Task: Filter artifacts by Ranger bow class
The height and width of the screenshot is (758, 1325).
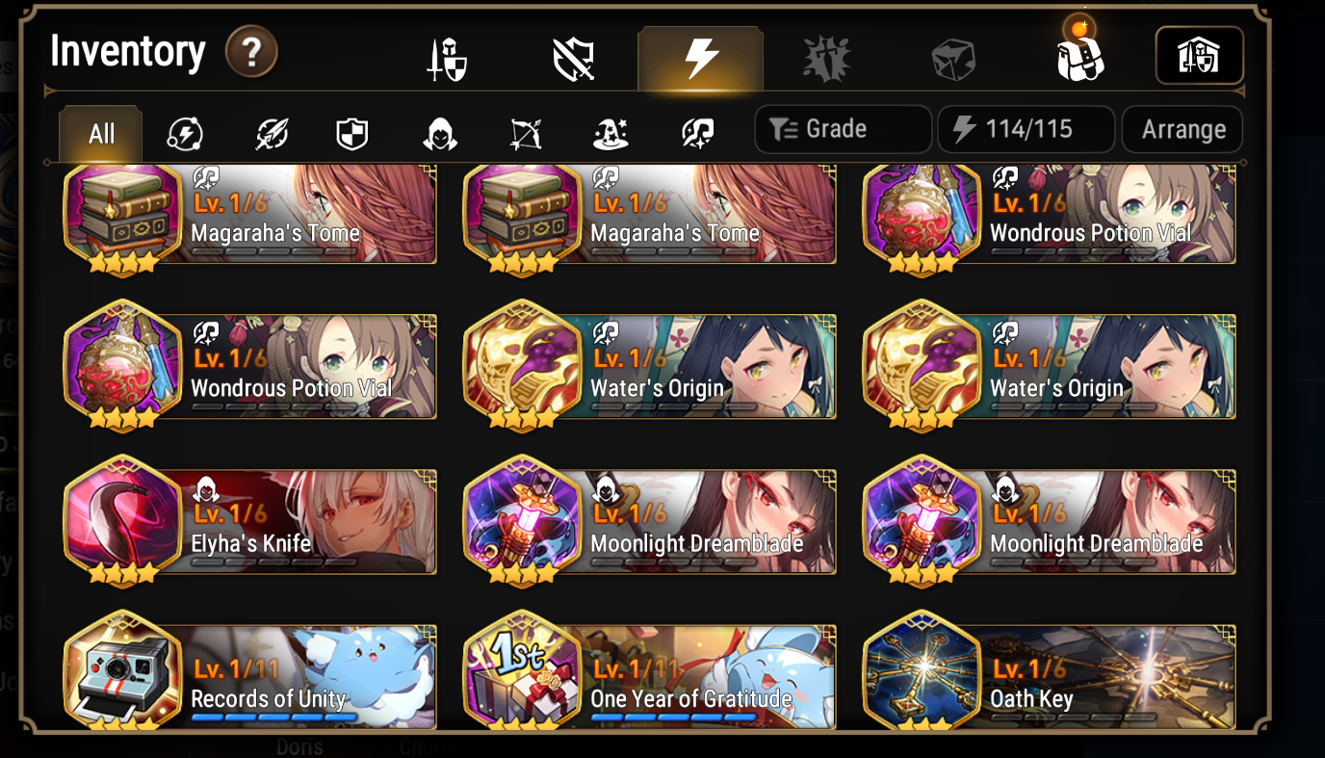Action: [526, 134]
